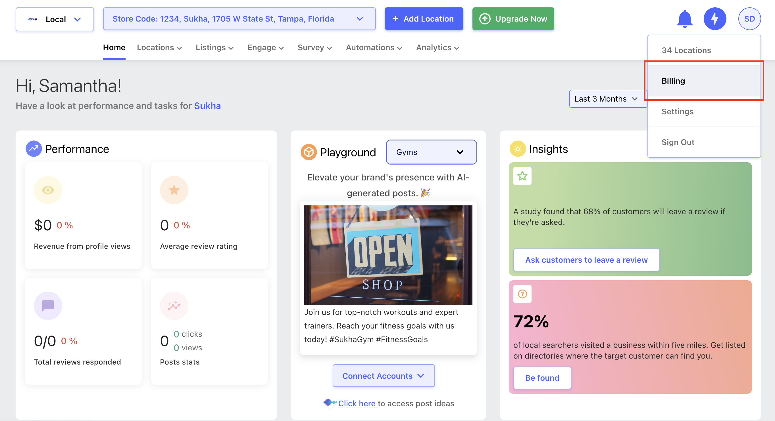This screenshot has width=775, height=421.
Task: Click Ask customers to leave a review
Action: pos(586,260)
